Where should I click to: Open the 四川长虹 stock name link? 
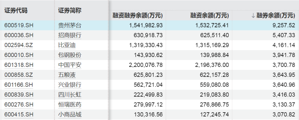point(70,95)
